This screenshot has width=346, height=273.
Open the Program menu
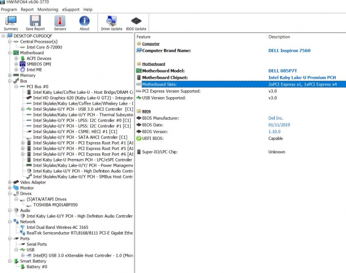[x=9, y=10]
